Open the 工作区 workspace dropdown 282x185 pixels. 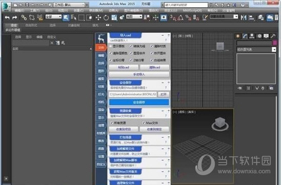69,5
